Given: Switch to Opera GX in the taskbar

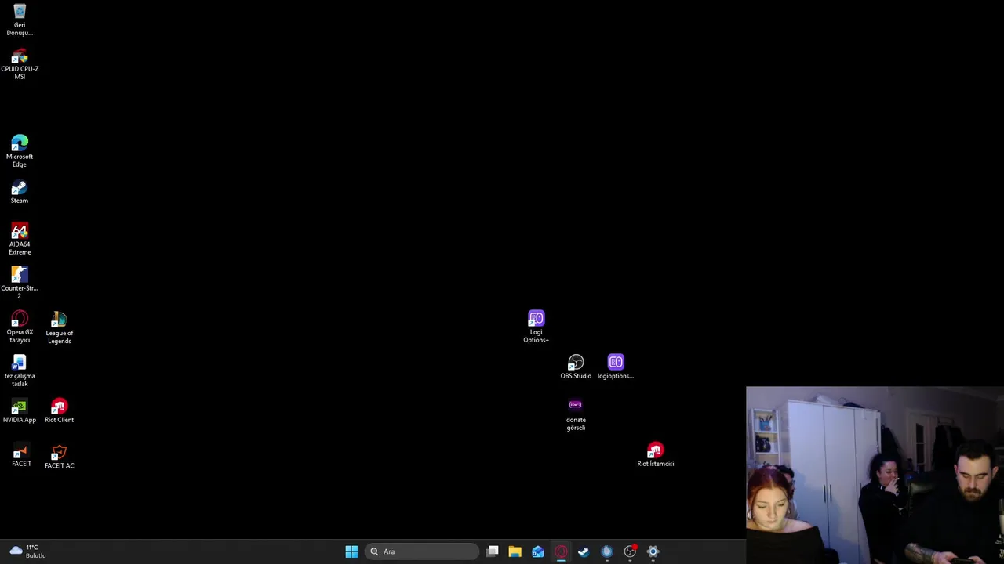Looking at the screenshot, I should point(561,551).
